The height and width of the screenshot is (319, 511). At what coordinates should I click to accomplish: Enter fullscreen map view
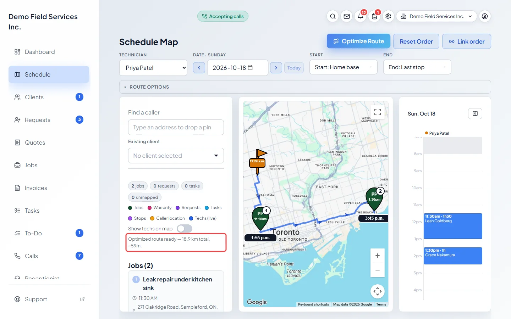(x=378, y=112)
